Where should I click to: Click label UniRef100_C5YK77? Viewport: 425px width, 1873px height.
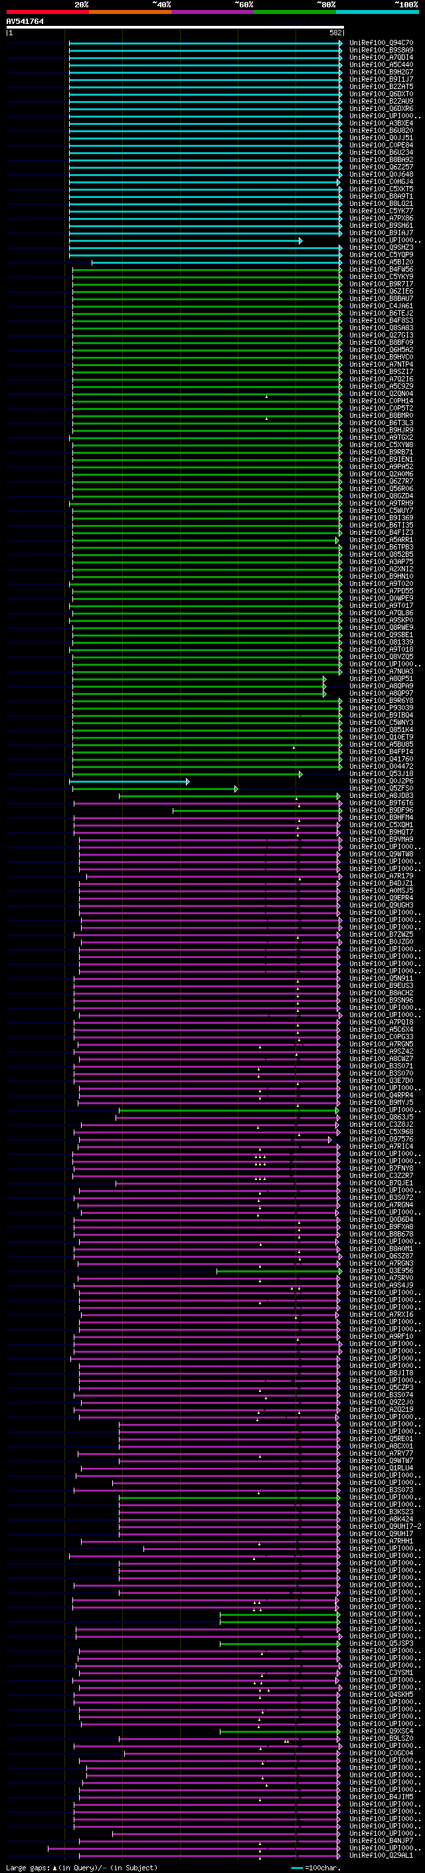tap(381, 211)
